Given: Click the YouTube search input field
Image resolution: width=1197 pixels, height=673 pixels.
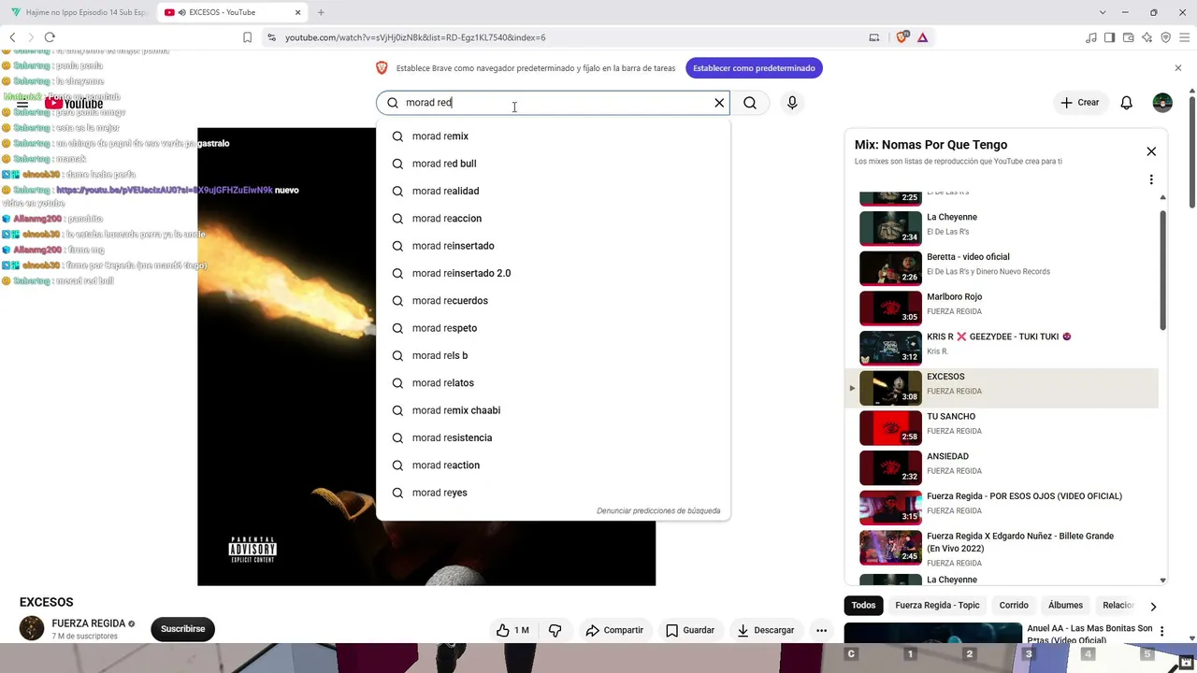Looking at the screenshot, I should coord(552,103).
